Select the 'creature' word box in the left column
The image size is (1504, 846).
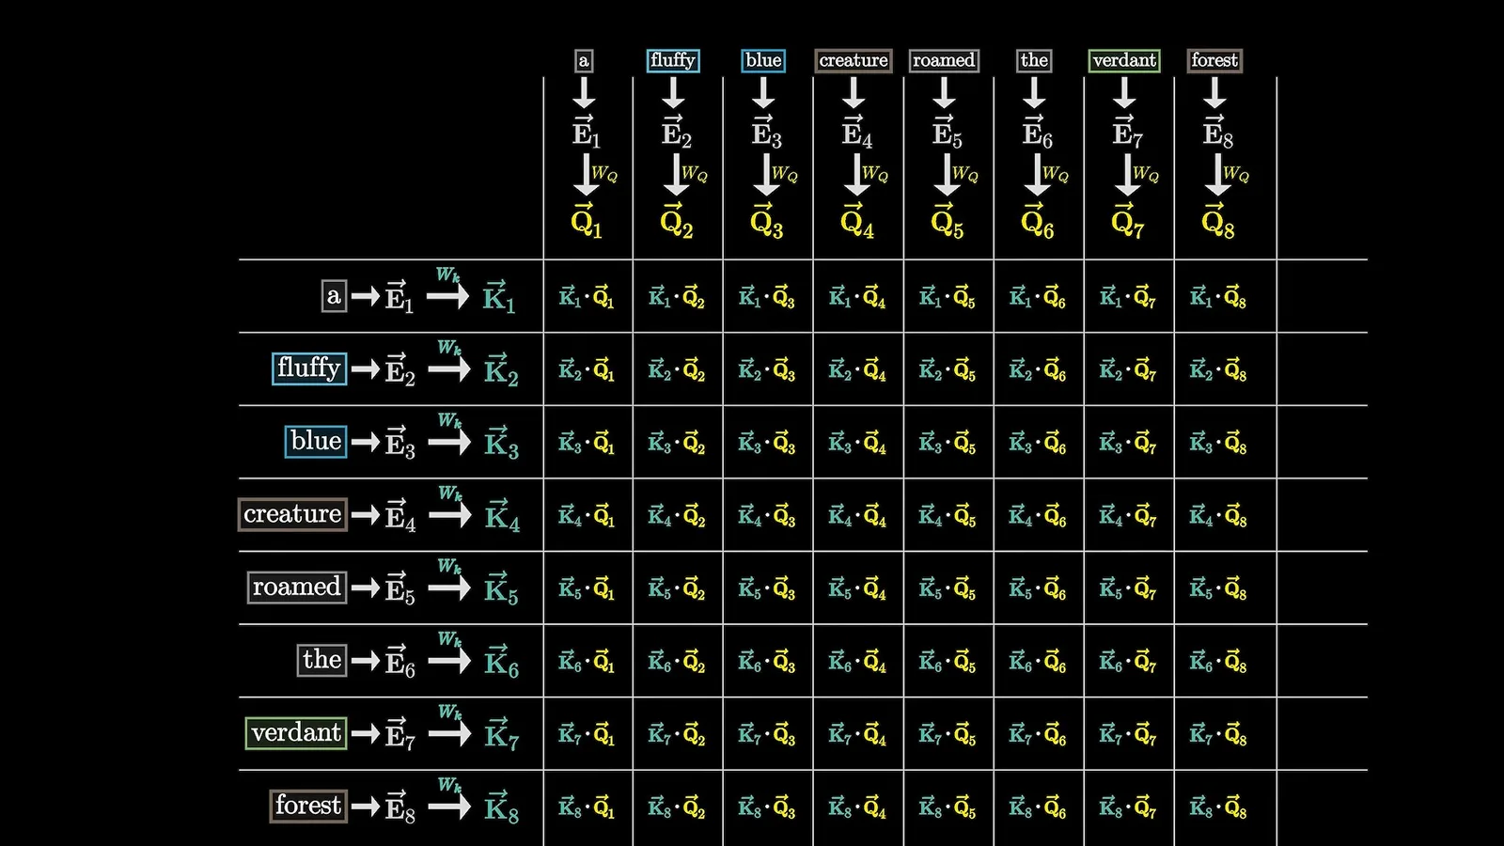(292, 514)
